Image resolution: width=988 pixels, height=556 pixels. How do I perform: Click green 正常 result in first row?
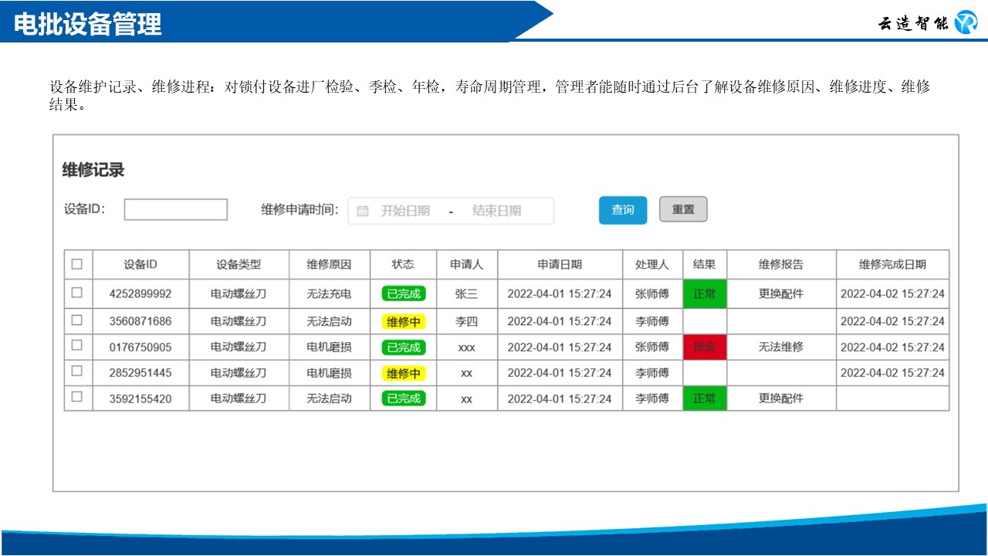(x=705, y=293)
